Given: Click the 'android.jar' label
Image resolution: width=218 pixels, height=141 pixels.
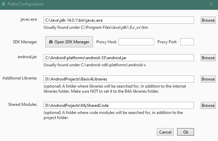Looking at the screenshot, I should (x=27, y=57).
